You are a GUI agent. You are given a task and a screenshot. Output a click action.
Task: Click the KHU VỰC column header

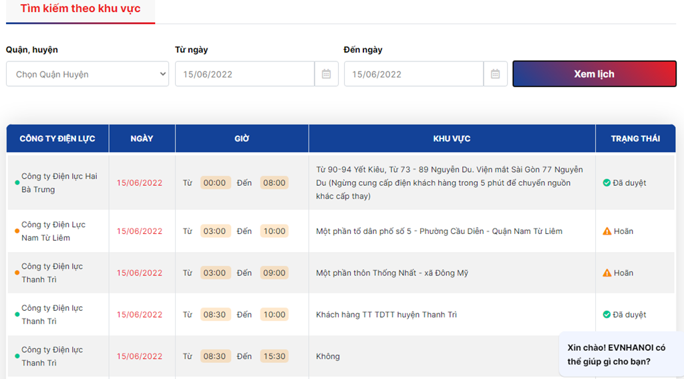[452, 138]
